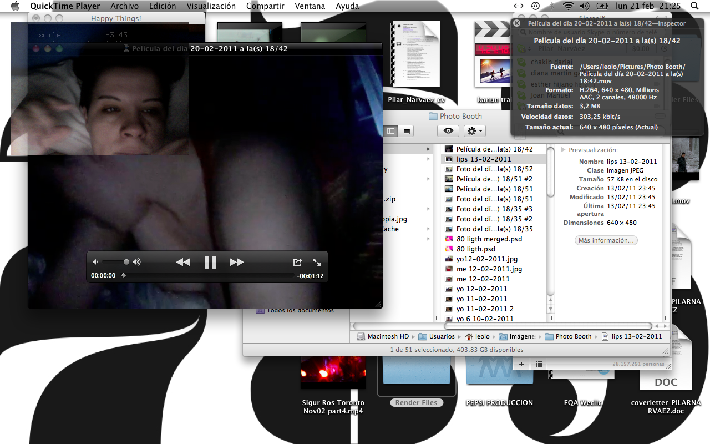Open the Visualización menu

coord(211,6)
